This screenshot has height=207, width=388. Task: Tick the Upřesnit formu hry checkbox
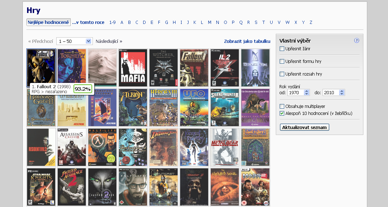tap(282, 62)
